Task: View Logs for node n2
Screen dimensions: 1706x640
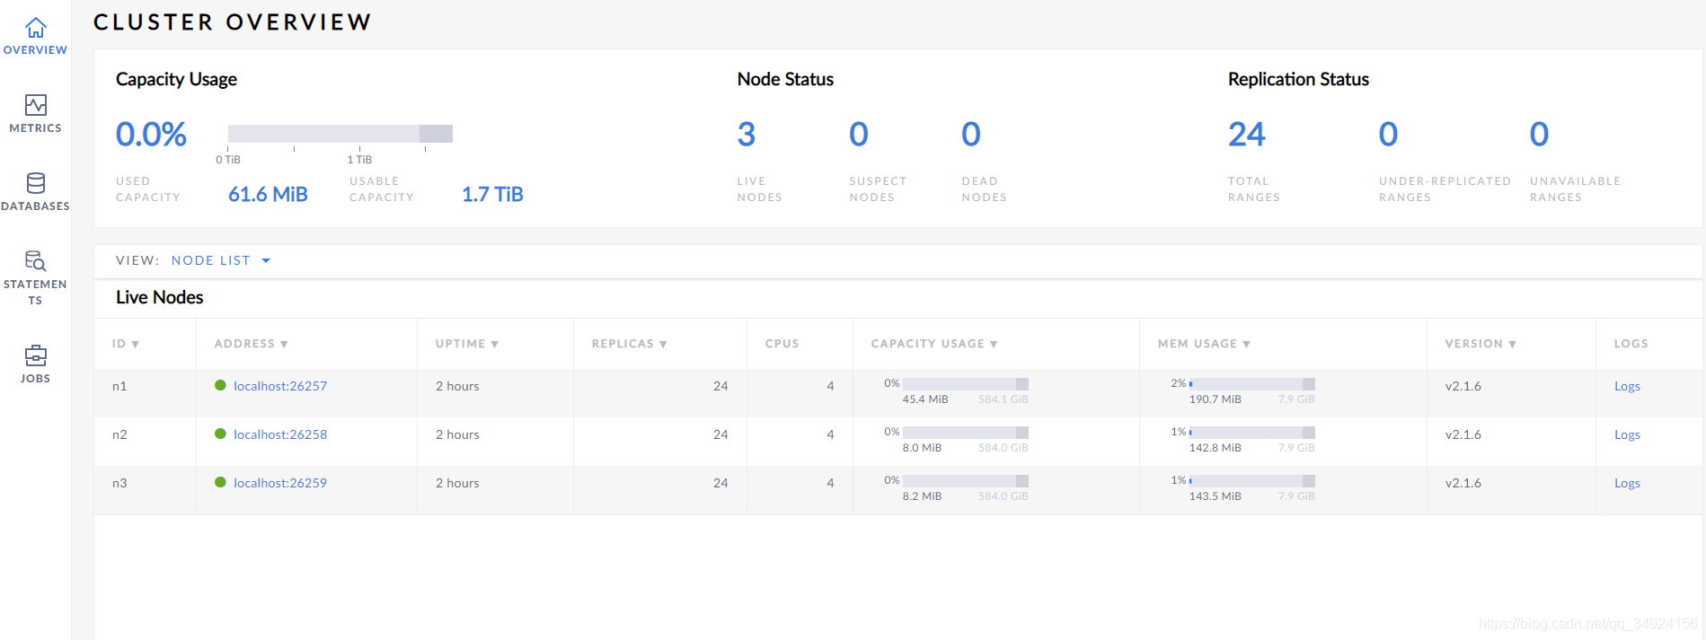Action: [1627, 434]
